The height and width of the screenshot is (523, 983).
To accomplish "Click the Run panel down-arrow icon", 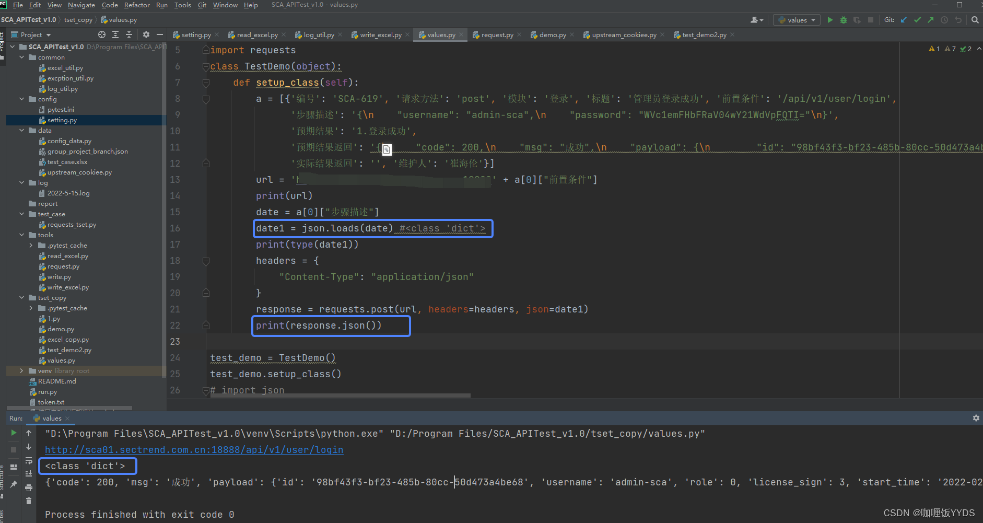I will (29, 447).
